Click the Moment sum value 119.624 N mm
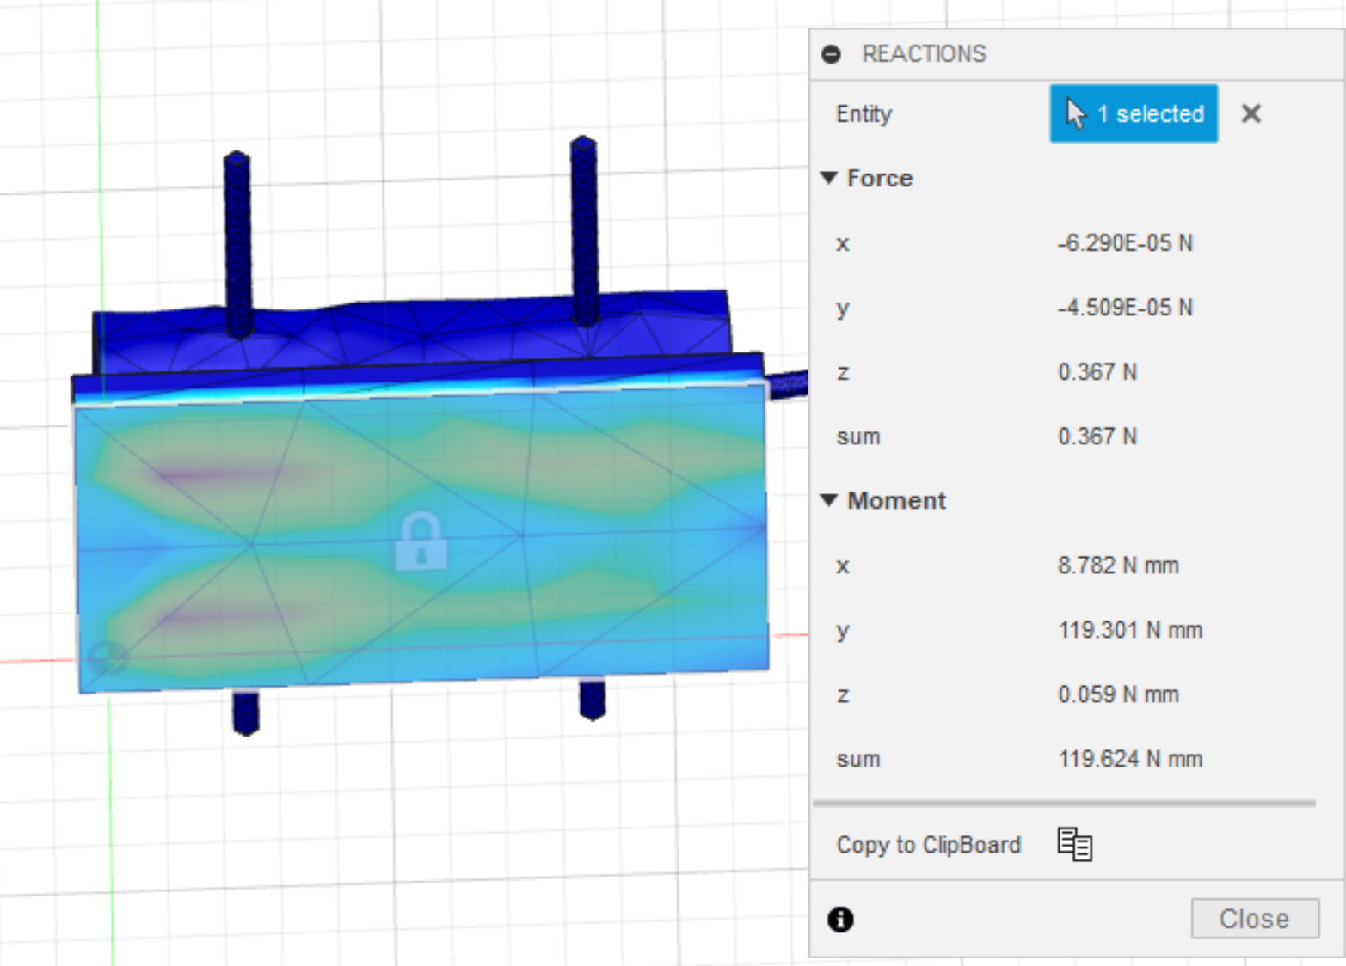Screen dimensions: 1346x966 coord(1130,759)
